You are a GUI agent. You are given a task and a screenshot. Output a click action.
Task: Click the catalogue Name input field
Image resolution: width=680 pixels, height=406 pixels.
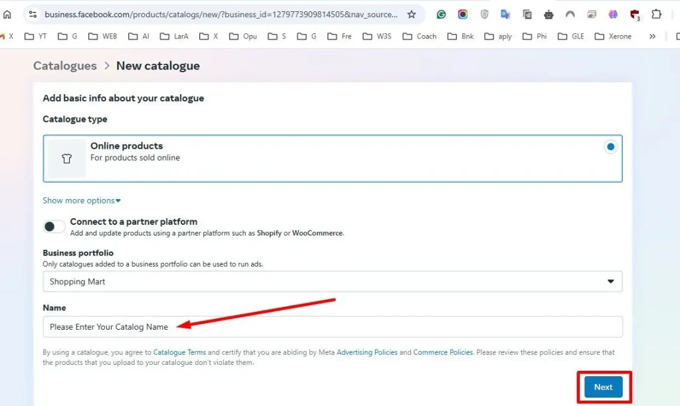pyautogui.click(x=333, y=326)
